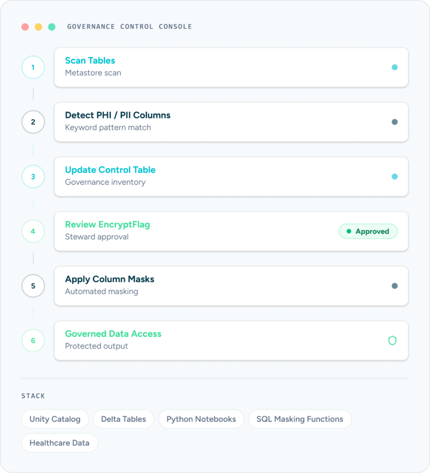Open the Apply Column Masks card
This screenshot has width=430, height=473.
click(x=231, y=285)
